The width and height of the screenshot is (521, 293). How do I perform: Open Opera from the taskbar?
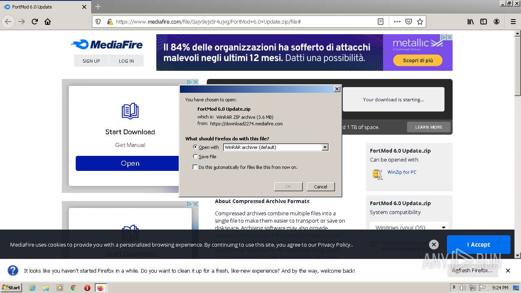pyautogui.click(x=87, y=288)
